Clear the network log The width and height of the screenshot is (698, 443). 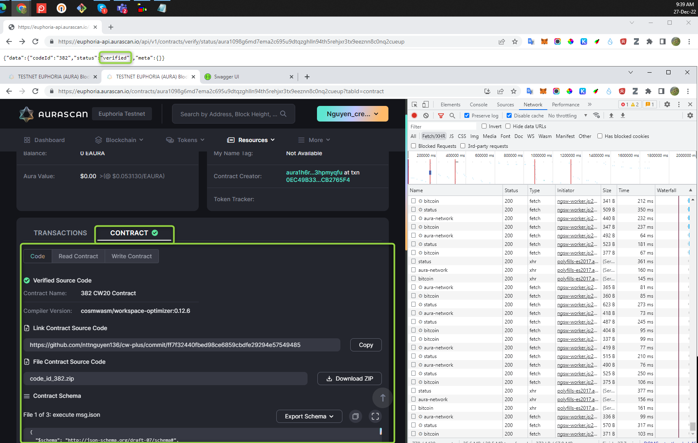click(x=426, y=115)
